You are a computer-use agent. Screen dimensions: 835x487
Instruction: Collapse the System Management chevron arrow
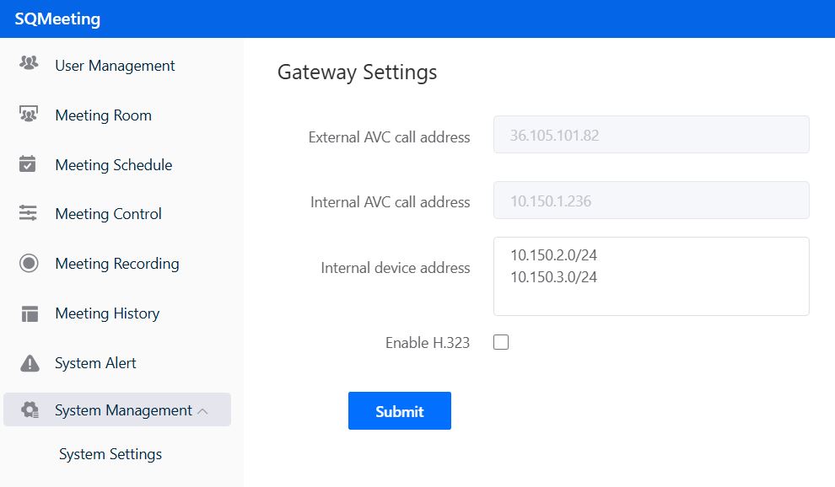tap(202, 411)
